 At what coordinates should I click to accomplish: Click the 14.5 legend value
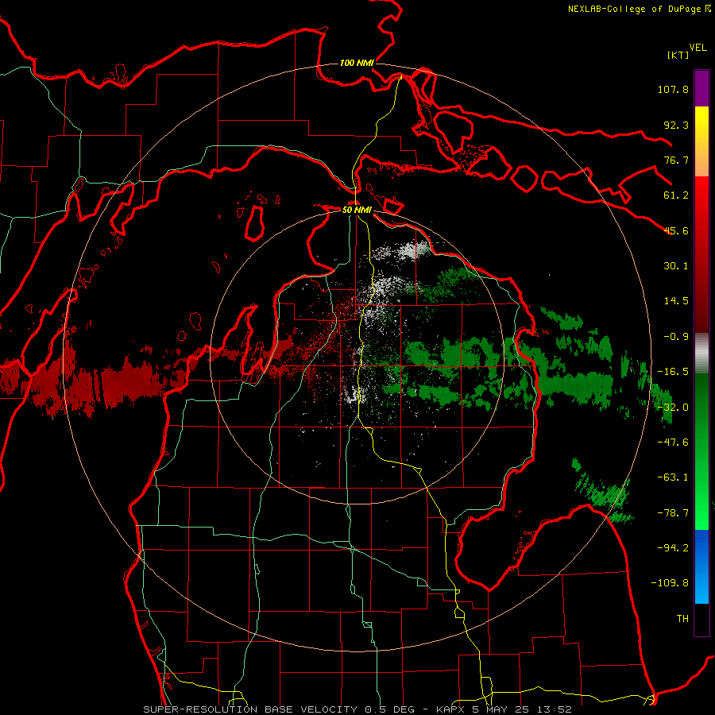676,301
